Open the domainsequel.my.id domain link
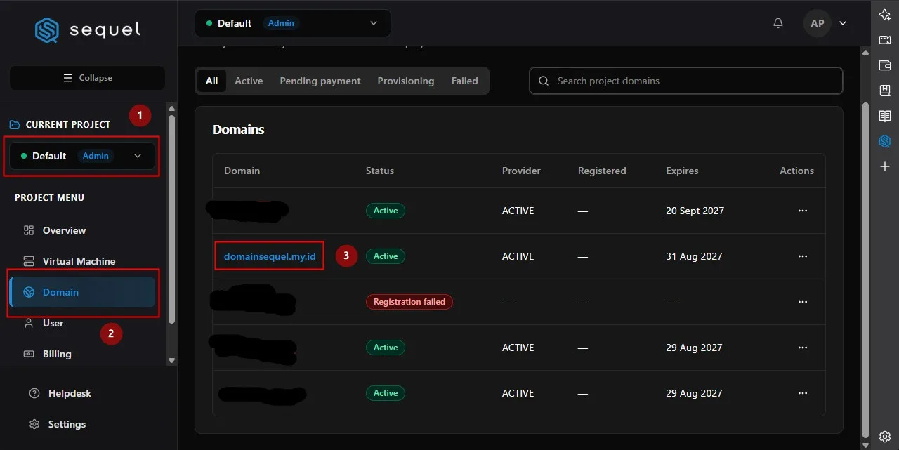Viewport: 899px width, 450px height. [x=270, y=256]
